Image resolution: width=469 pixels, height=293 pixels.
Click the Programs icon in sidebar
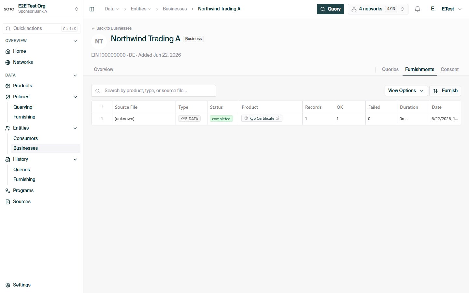[8, 191]
